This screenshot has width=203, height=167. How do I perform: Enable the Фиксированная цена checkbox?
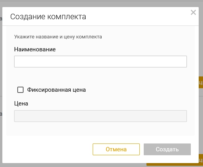[20, 90]
